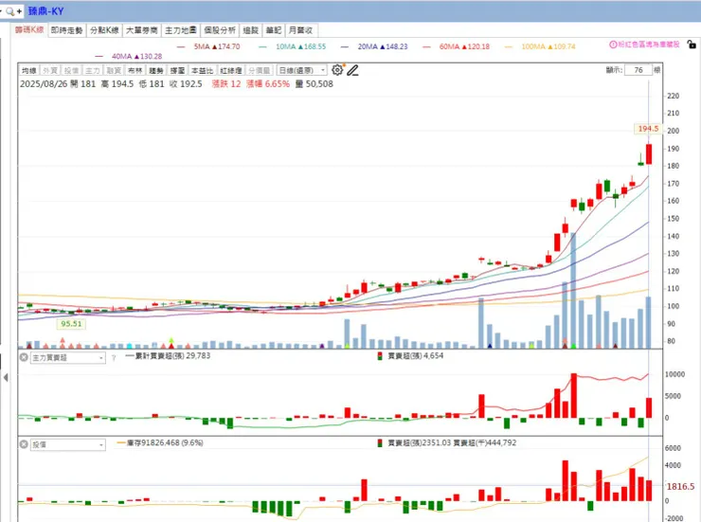
Task: Click the 1816.5 value marker on axis
Action: pos(680,486)
